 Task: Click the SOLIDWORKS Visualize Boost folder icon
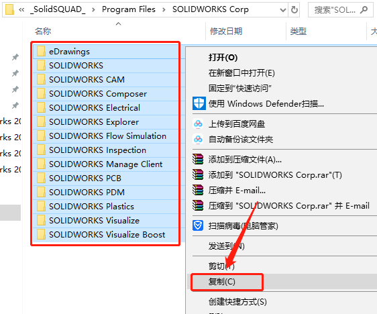[x=41, y=234]
